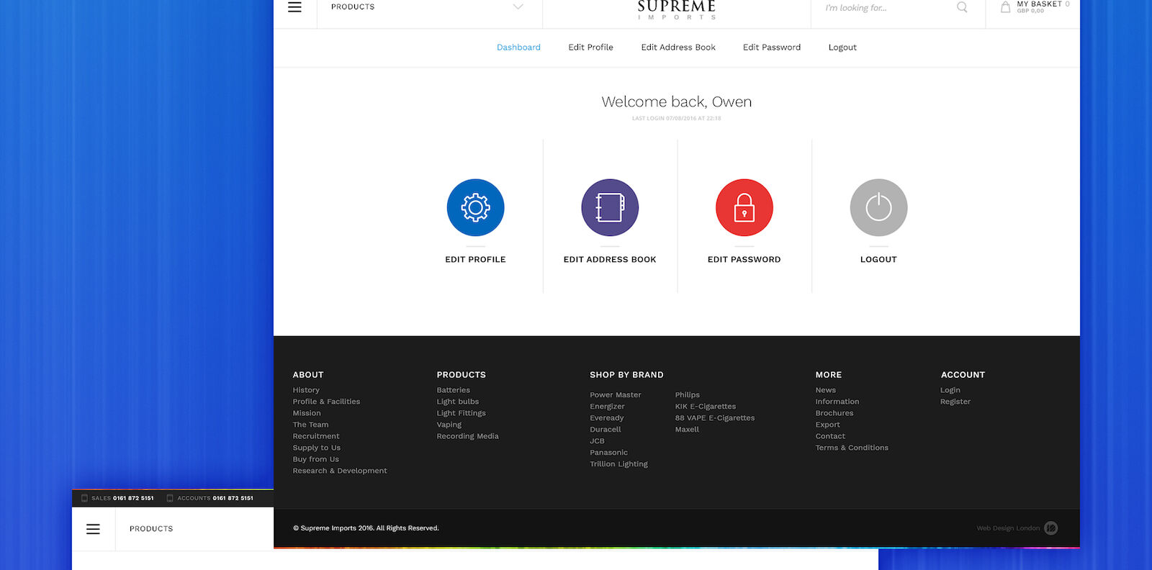The image size is (1152, 570).
Task: Follow the Terms & Conditions link
Action: (852, 448)
